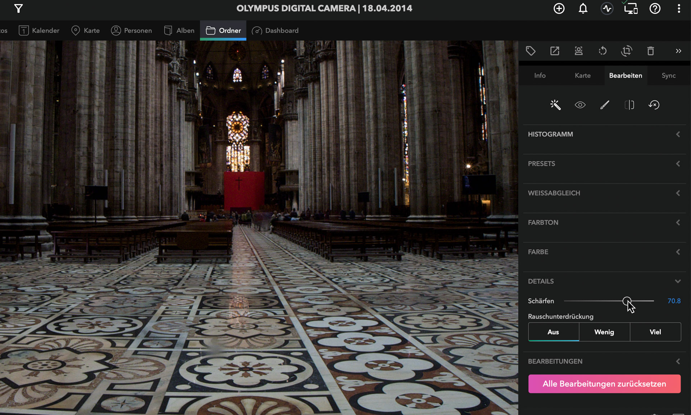Click Alle Bearbeitungen zurücksetzen button

tap(604, 384)
